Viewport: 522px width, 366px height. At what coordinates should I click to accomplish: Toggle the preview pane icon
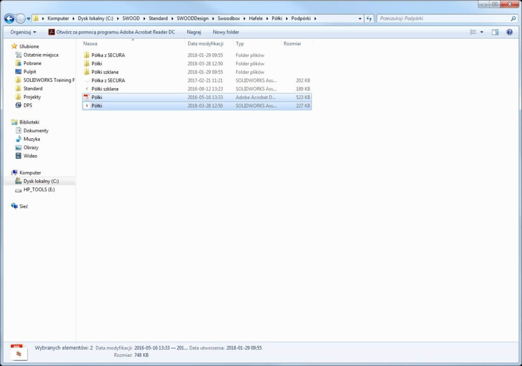pyautogui.click(x=495, y=32)
